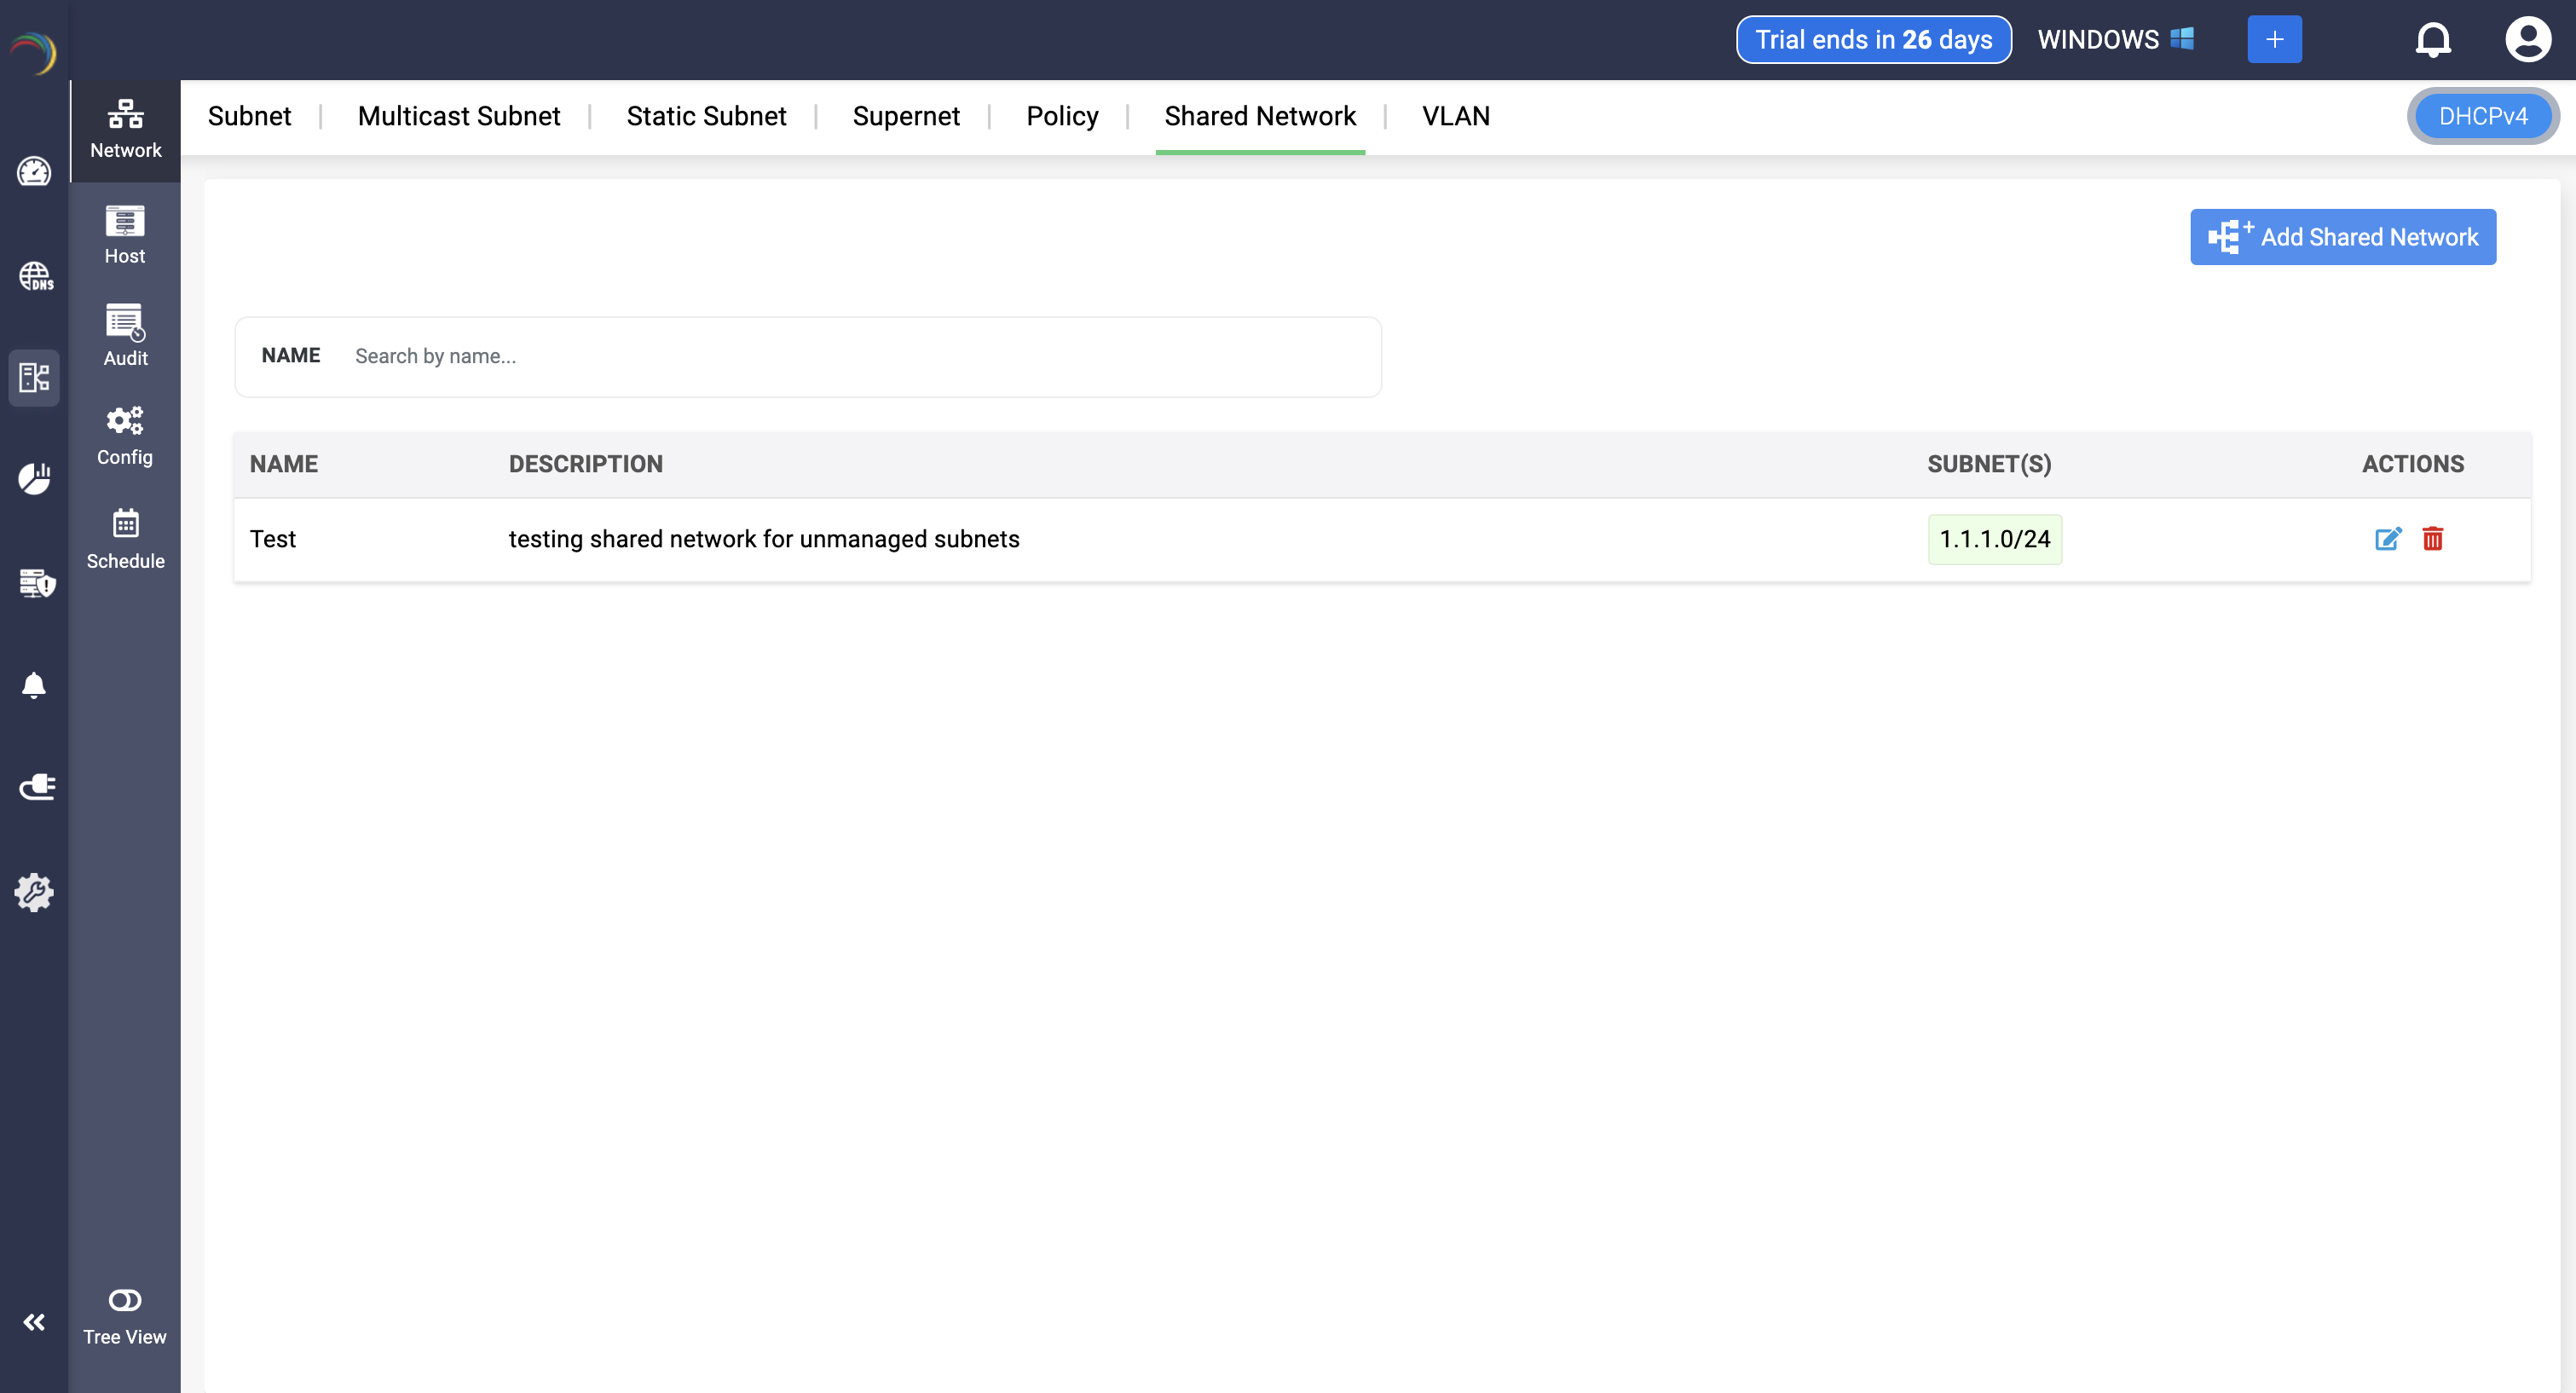This screenshot has width=2576, height=1393.
Task: Click the Add Shared Network button
Action: tap(2342, 237)
